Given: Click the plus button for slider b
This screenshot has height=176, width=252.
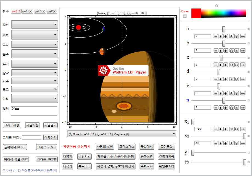Looking at the screenshot, I should pos(226,51).
